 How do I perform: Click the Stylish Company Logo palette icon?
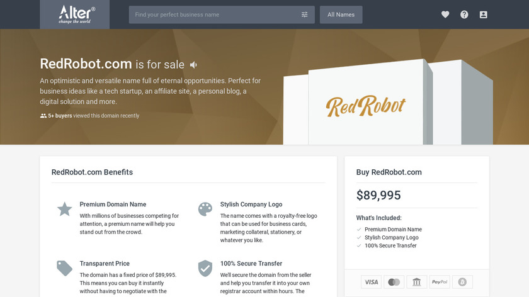[205, 209]
